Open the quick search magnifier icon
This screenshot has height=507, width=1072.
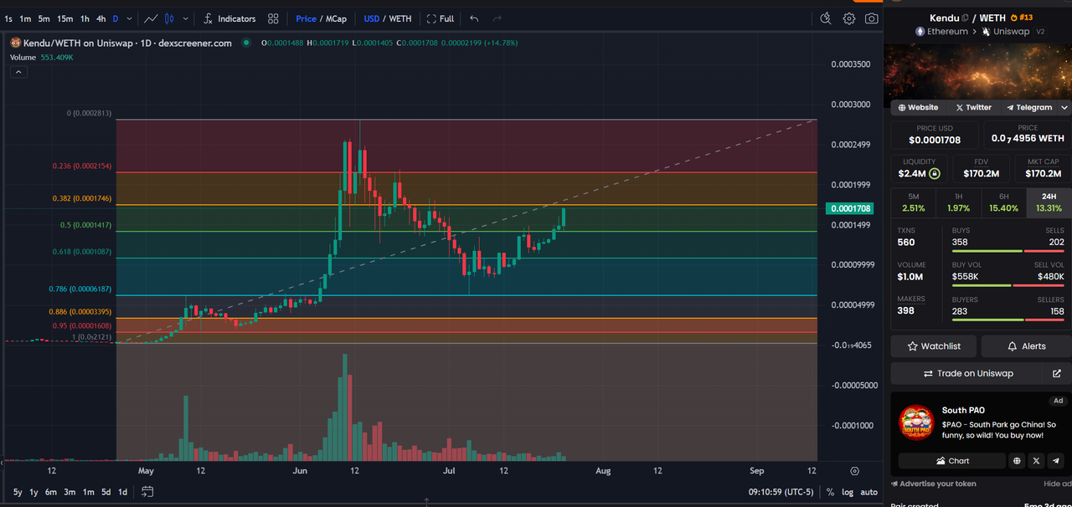(826, 18)
